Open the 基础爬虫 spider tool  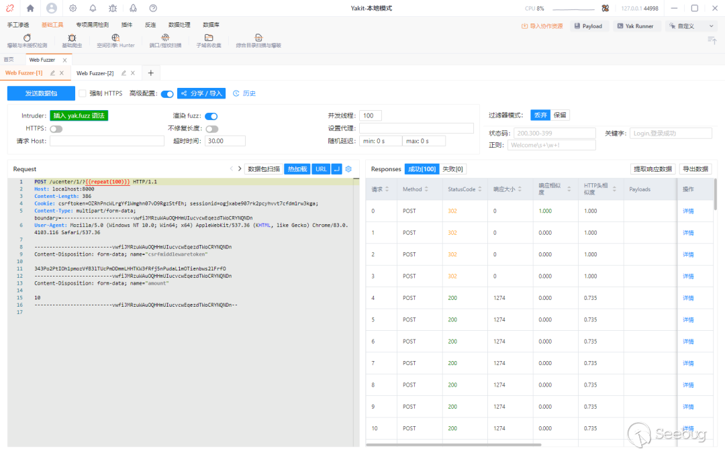[72, 40]
